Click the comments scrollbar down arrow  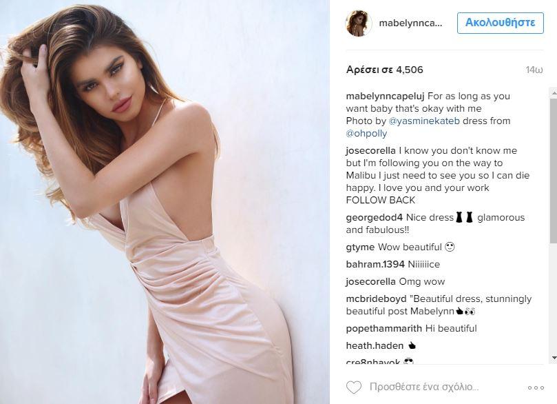(554, 357)
